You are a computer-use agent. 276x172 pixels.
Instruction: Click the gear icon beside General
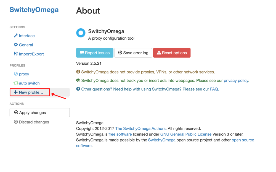[x=16, y=45]
